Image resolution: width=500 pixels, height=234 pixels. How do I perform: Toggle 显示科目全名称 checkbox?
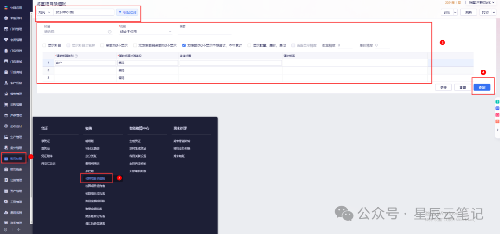pos(68,45)
